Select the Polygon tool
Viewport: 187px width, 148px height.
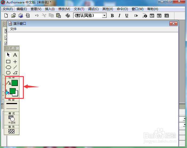(15, 73)
